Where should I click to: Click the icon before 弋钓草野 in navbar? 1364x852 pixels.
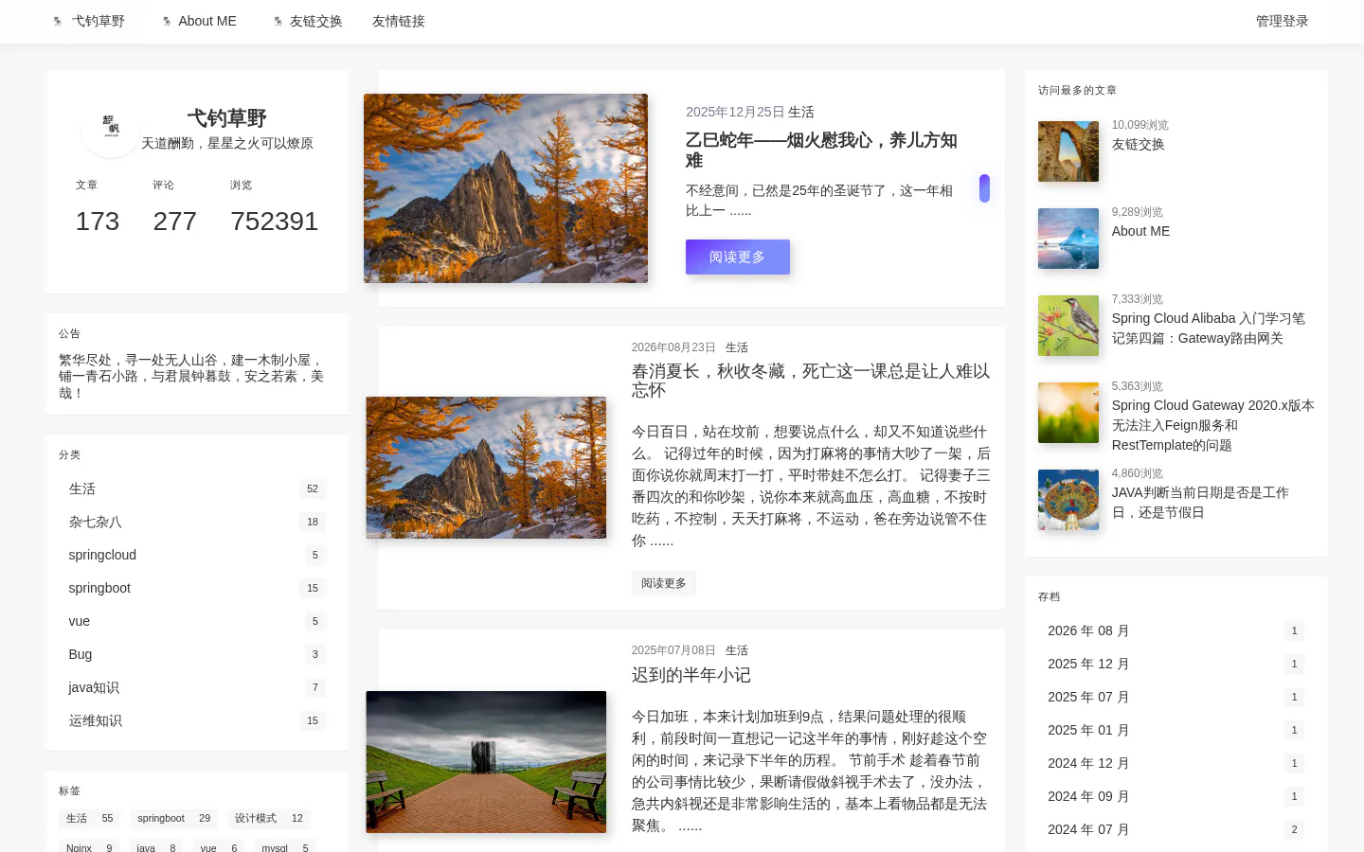[58, 21]
